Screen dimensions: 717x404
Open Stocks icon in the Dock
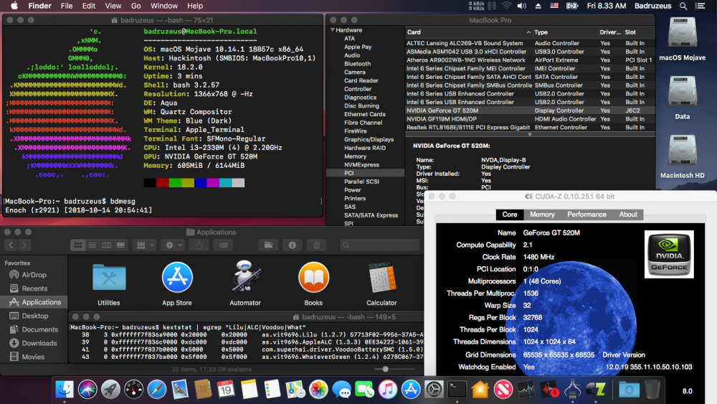526,390
